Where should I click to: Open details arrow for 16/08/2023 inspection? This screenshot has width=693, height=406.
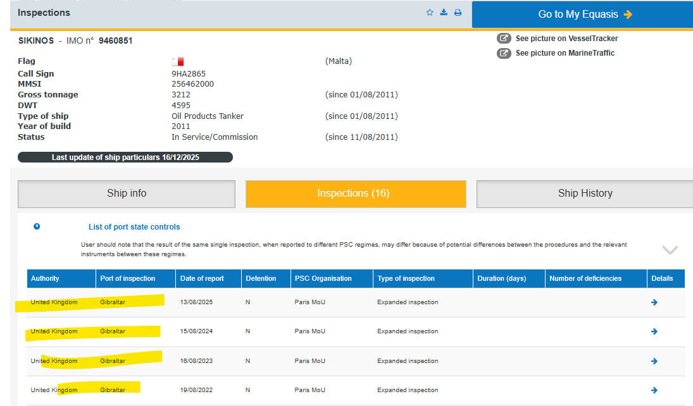click(654, 361)
